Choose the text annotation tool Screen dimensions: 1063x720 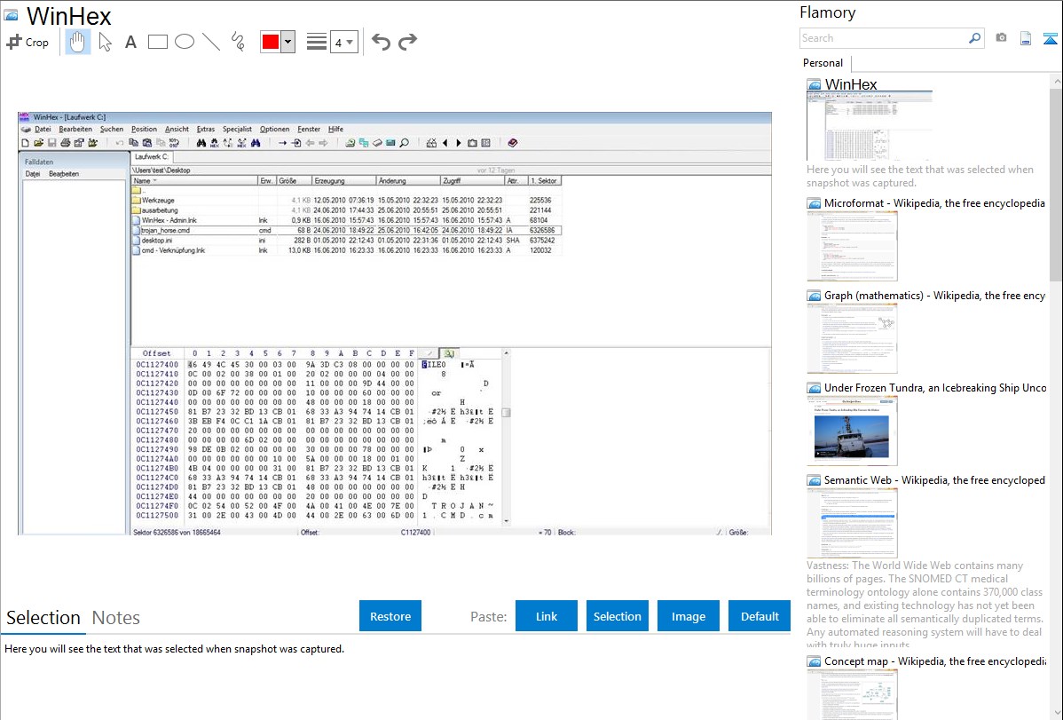(130, 42)
